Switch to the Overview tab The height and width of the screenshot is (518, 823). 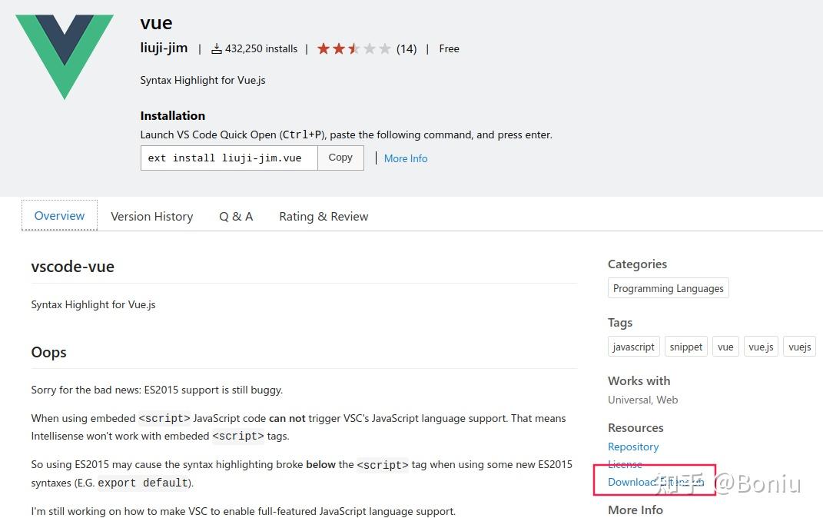click(59, 216)
